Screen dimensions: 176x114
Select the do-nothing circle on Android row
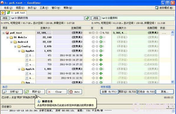97,42
